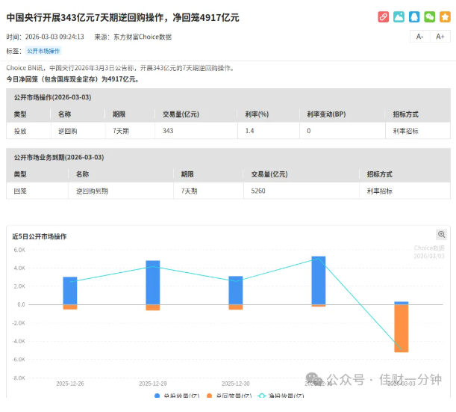Click table title 公开市场操作(2026-03-03)
The image size is (456, 412).
tap(53, 97)
